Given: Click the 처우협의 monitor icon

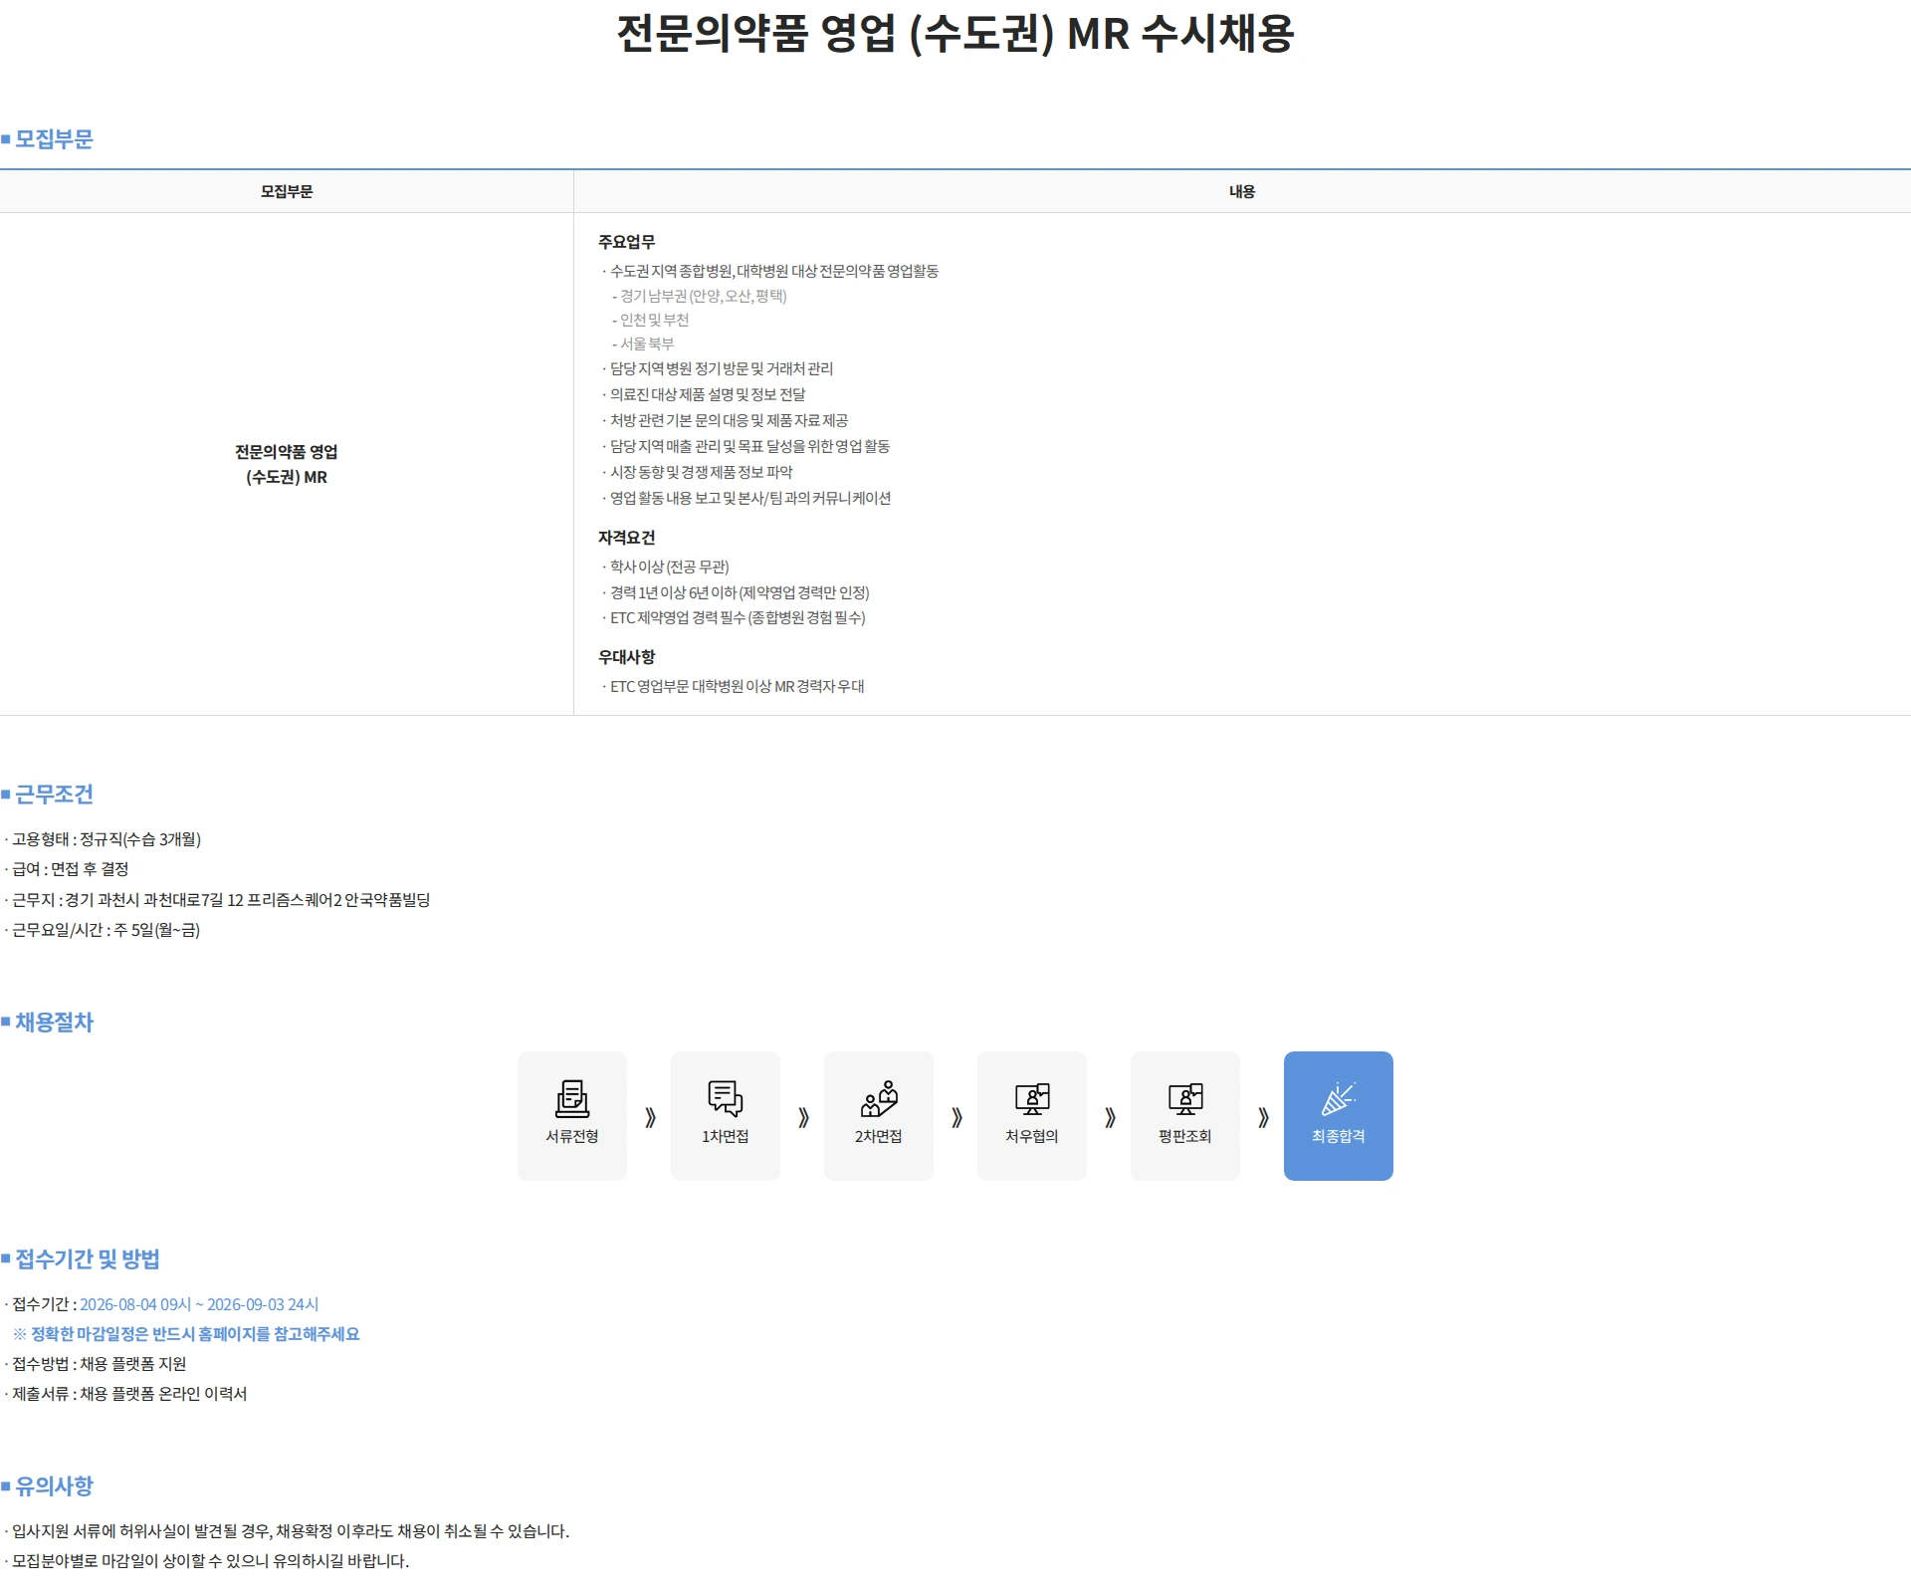Looking at the screenshot, I should (x=1031, y=1098).
